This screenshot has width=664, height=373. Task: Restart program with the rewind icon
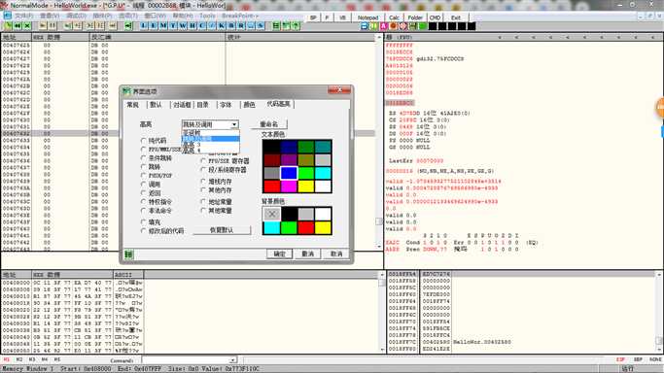point(17,26)
